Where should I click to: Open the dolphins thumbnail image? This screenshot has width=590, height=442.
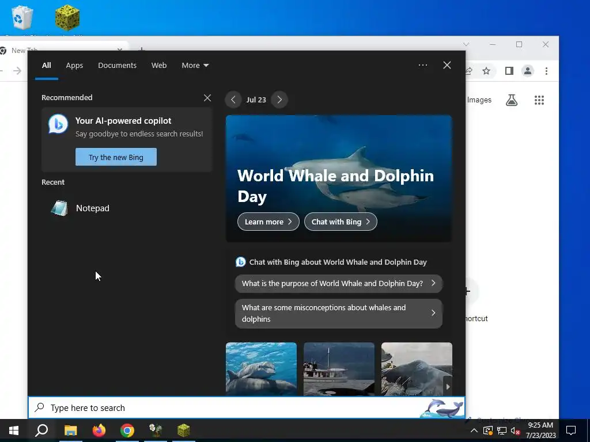261,369
